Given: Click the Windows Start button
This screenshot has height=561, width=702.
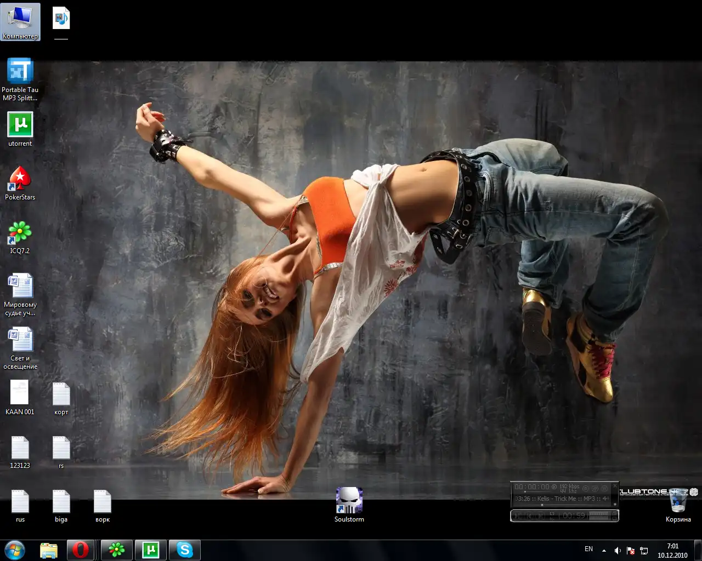Looking at the screenshot, I should coord(15,549).
